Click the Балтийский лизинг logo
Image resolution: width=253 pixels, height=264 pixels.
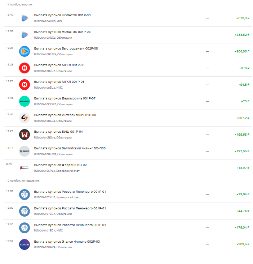pyautogui.click(x=25, y=151)
